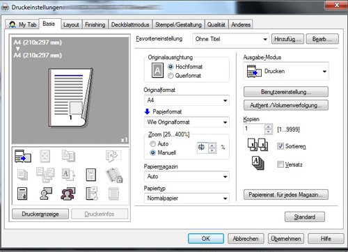Click the greyed folded page icon
Viewport: 348px width, 252px height.
(x=113, y=156)
